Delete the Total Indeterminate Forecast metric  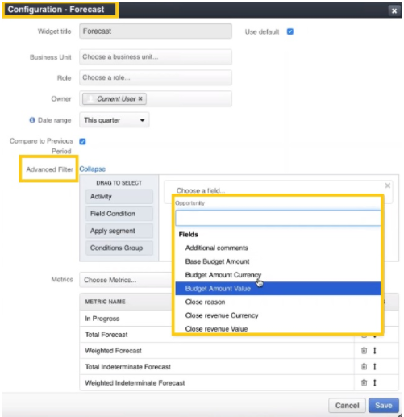364,366
